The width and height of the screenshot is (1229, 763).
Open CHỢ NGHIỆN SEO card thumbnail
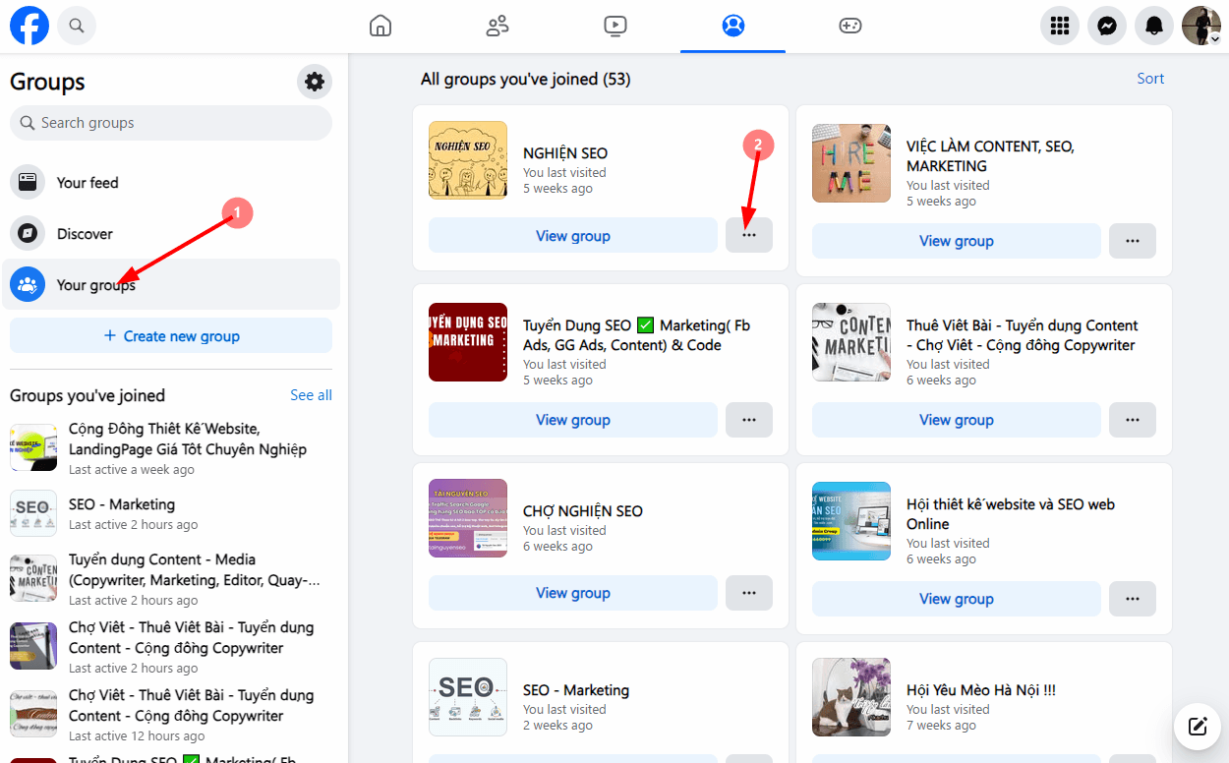468,518
